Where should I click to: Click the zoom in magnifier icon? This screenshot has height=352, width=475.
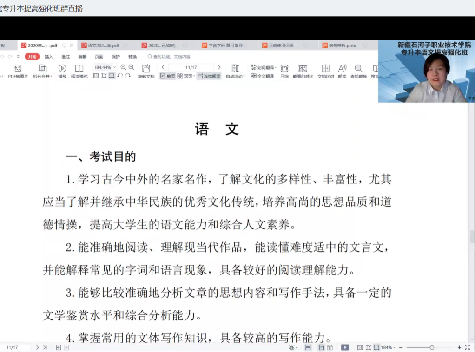(x=132, y=67)
